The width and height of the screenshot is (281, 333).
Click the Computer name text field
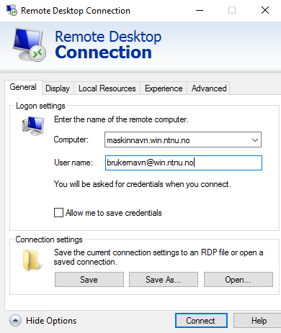click(177, 140)
